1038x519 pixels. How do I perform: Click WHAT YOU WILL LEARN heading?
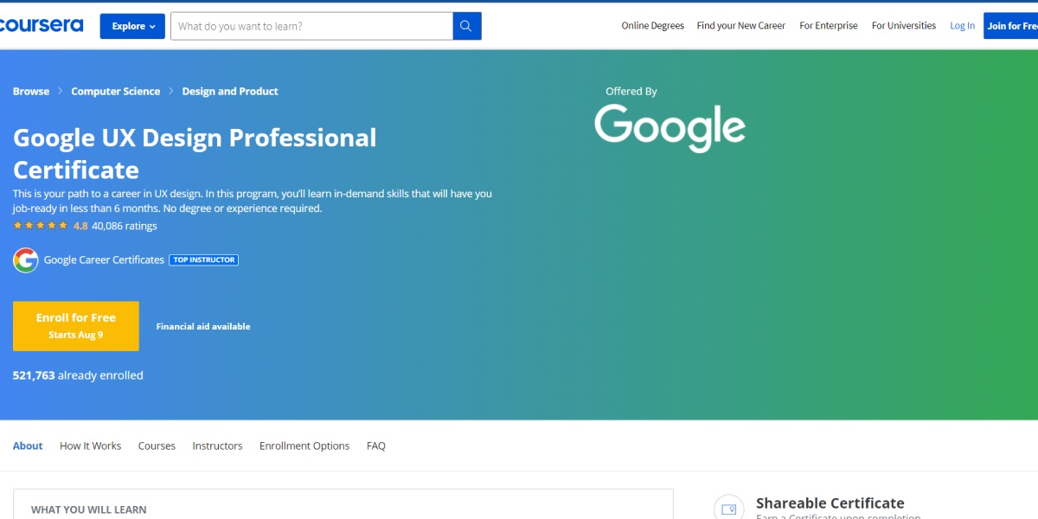click(x=89, y=509)
